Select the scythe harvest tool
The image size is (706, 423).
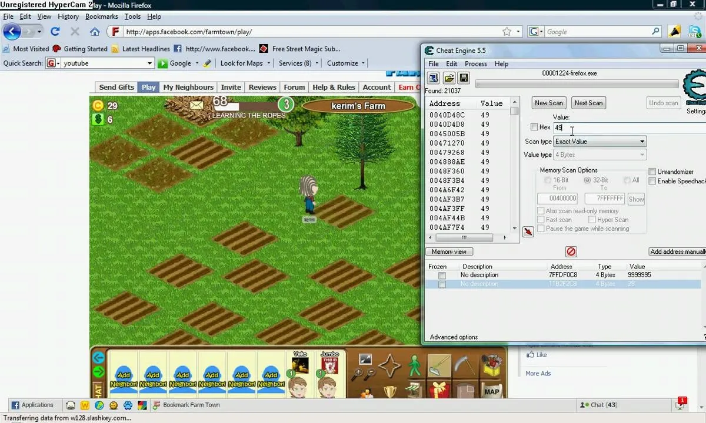465,366
